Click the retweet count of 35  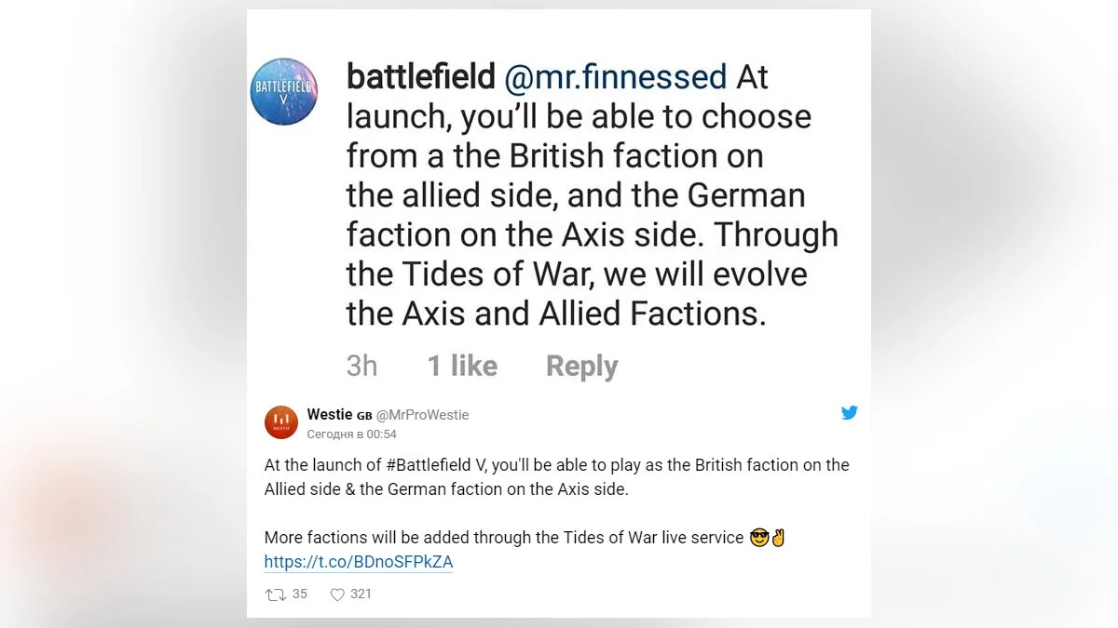[x=299, y=594]
